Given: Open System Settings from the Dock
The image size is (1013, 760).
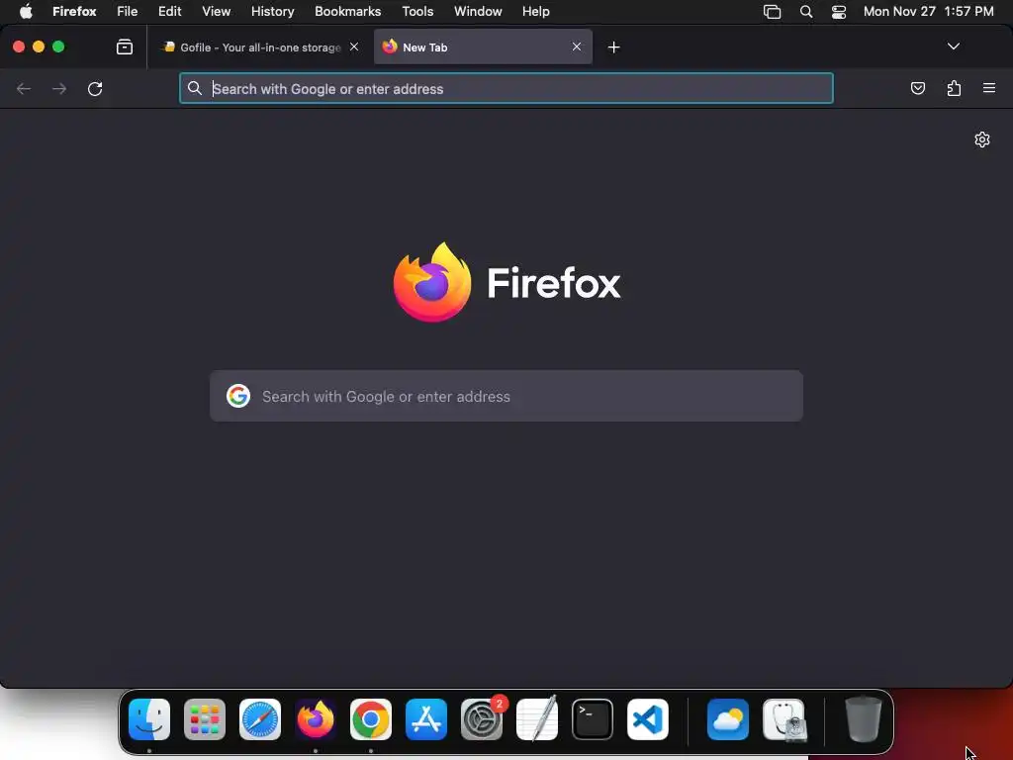Looking at the screenshot, I should (x=482, y=719).
